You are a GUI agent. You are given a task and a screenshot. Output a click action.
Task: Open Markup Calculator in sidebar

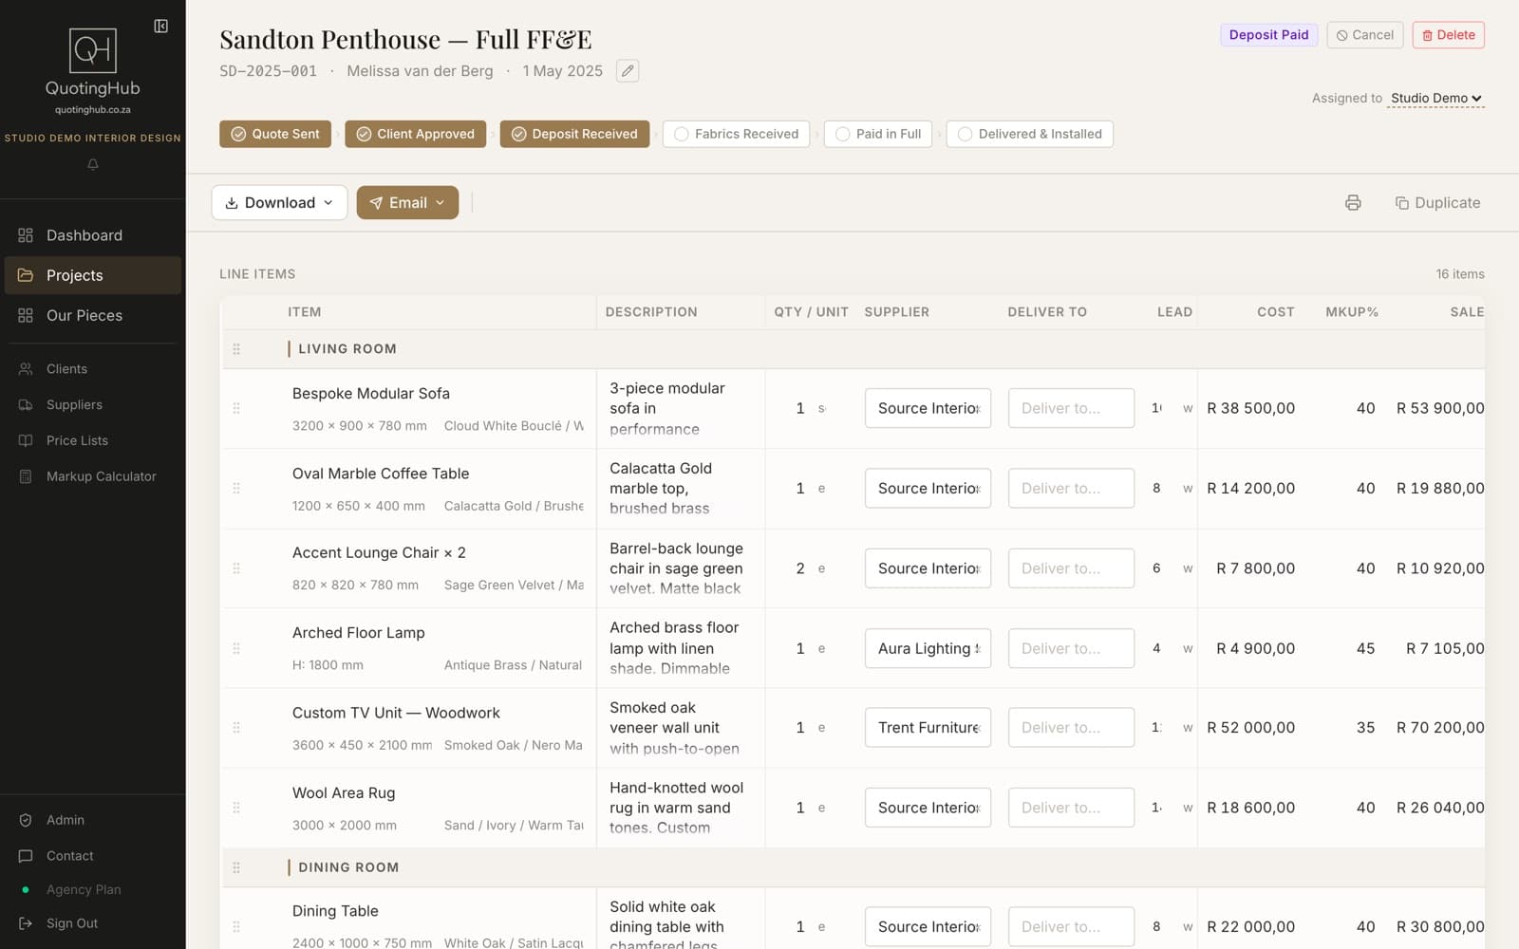[93, 476]
